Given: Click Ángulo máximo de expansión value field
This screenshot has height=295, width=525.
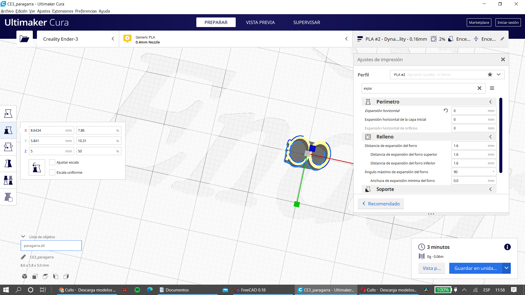Looking at the screenshot, I should tap(474, 172).
